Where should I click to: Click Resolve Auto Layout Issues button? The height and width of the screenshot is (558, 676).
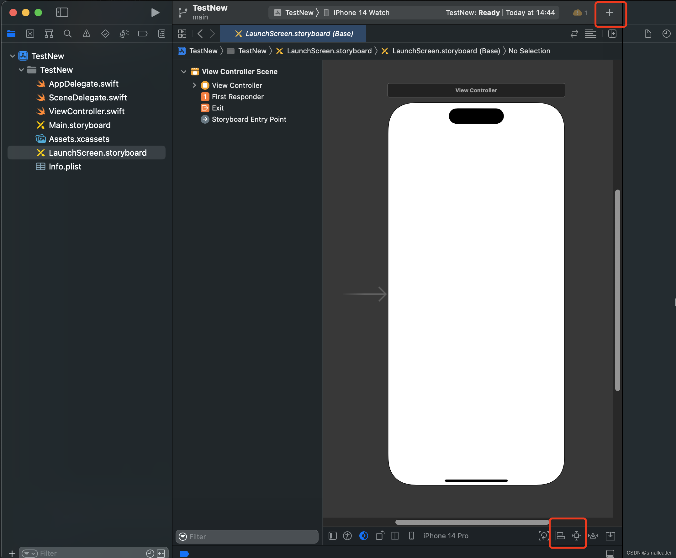[x=593, y=536]
